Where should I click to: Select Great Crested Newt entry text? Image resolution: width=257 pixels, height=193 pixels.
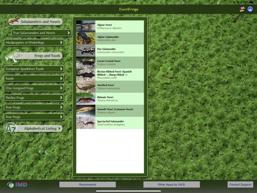[x=108, y=62]
